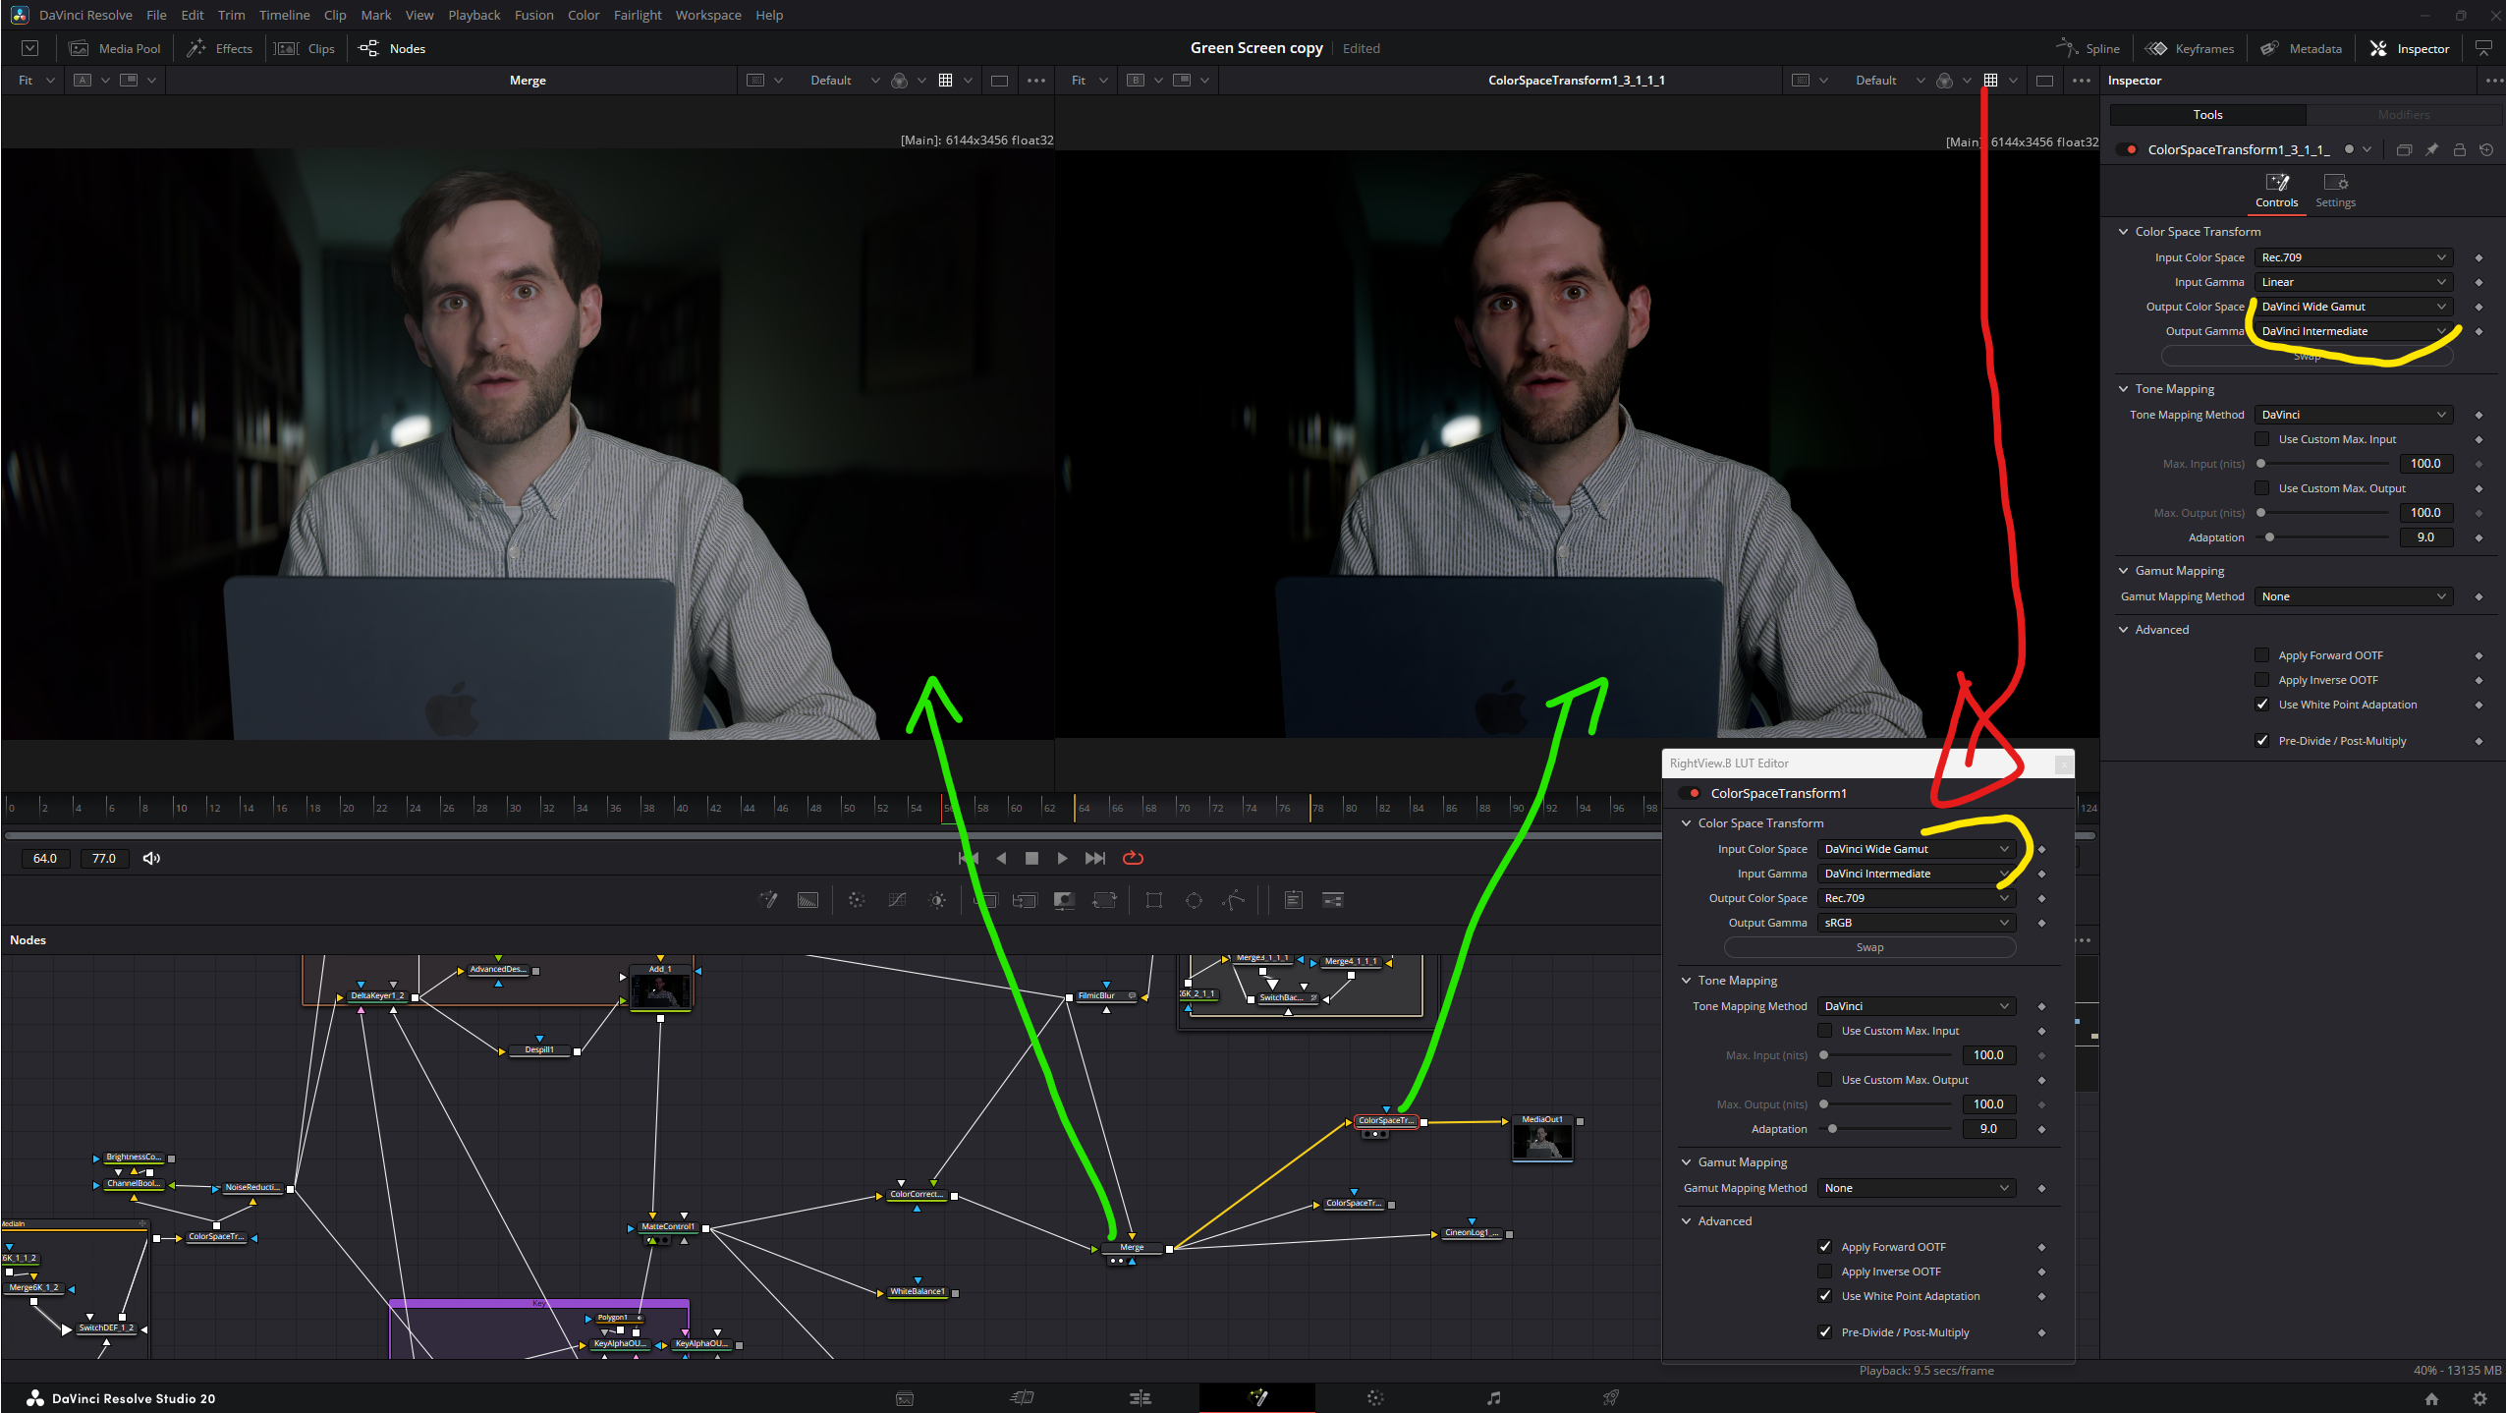Adjust the Adaptation slider in Inspector
Viewport: 2506px width, 1413px height.
pos(2270,537)
